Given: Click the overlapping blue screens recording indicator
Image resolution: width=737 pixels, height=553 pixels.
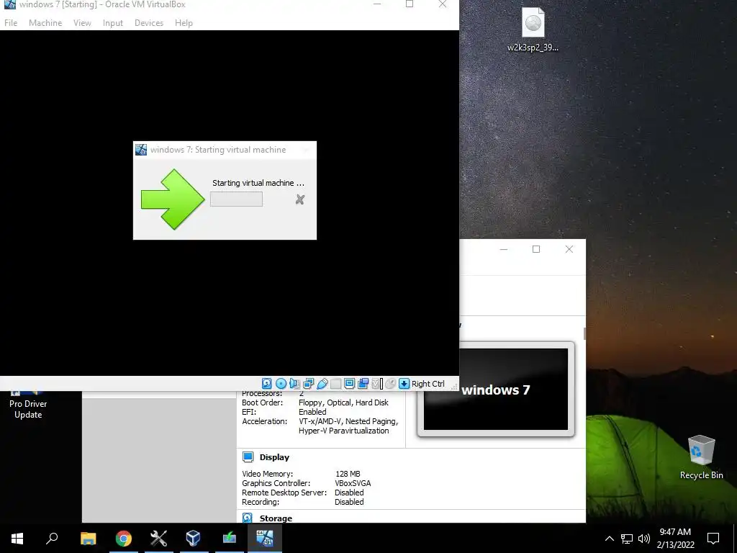Looking at the screenshot, I should [x=363, y=383].
